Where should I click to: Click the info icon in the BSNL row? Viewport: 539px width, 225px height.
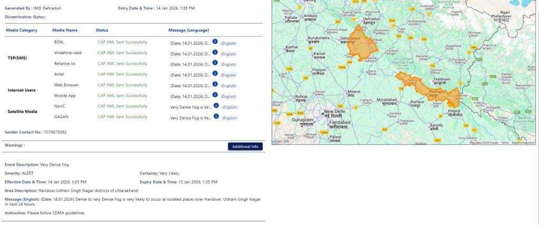click(215, 41)
